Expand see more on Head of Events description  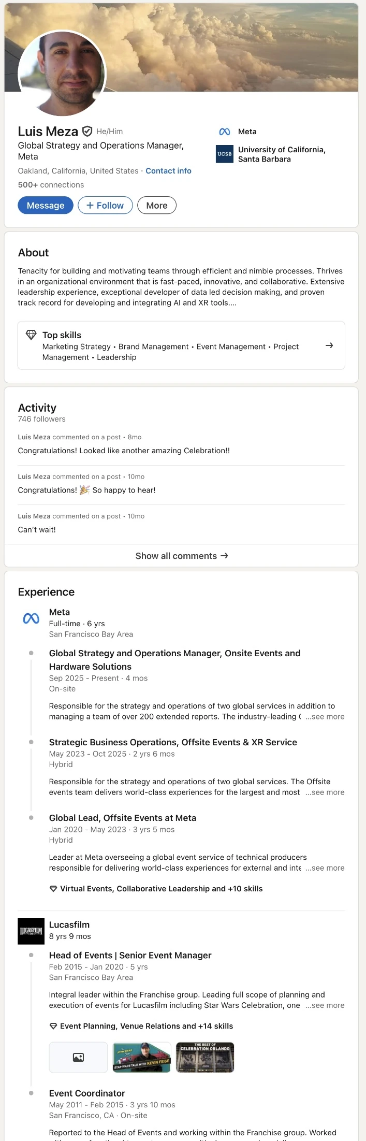point(325,1005)
